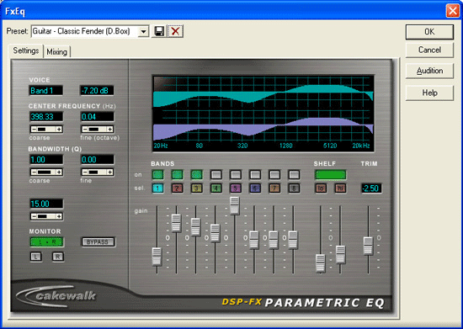
Task: Select band 3 with yellow sel button
Action: point(197,188)
